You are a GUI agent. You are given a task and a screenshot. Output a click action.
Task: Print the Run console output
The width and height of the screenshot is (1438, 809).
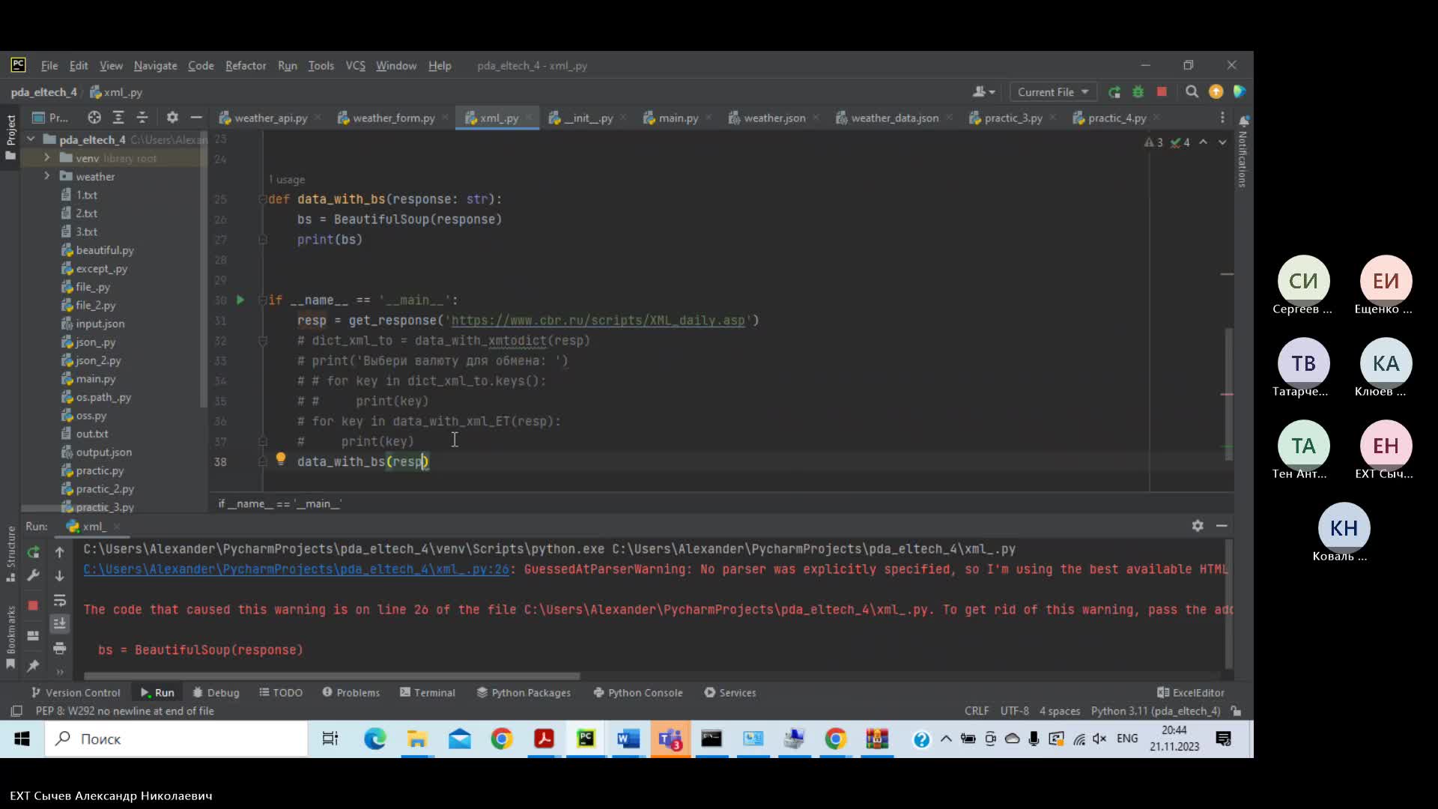[60, 648]
